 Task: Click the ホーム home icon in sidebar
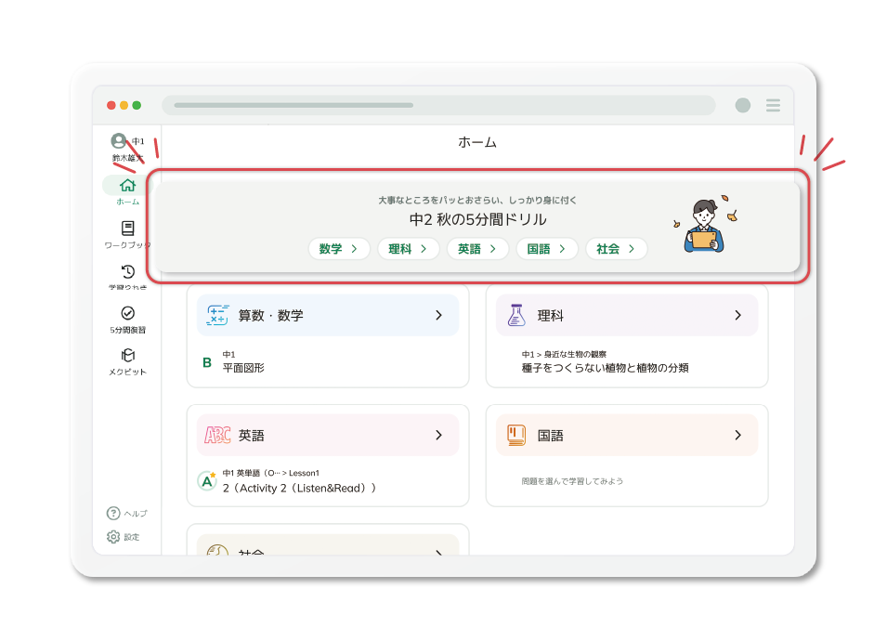click(x=127, y=186)
